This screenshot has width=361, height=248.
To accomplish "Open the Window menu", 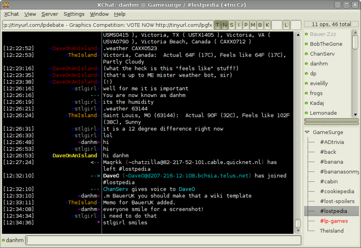I will tap(99, 14).
